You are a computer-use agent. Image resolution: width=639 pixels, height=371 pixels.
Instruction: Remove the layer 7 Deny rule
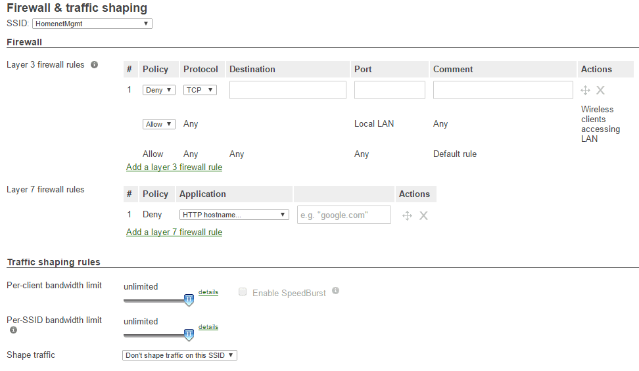click(x=423, y=215)
